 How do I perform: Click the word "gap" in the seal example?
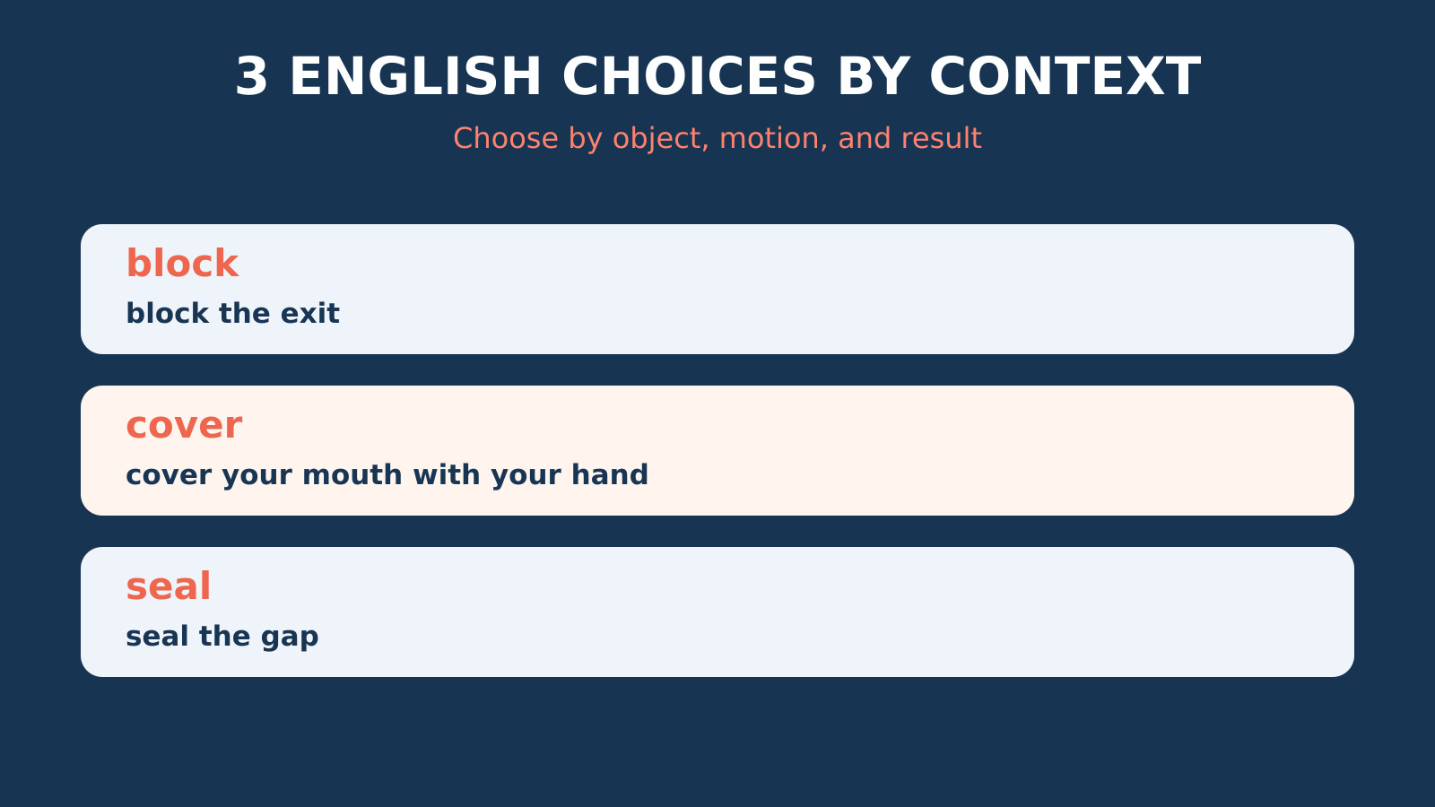tap(290, 638)
